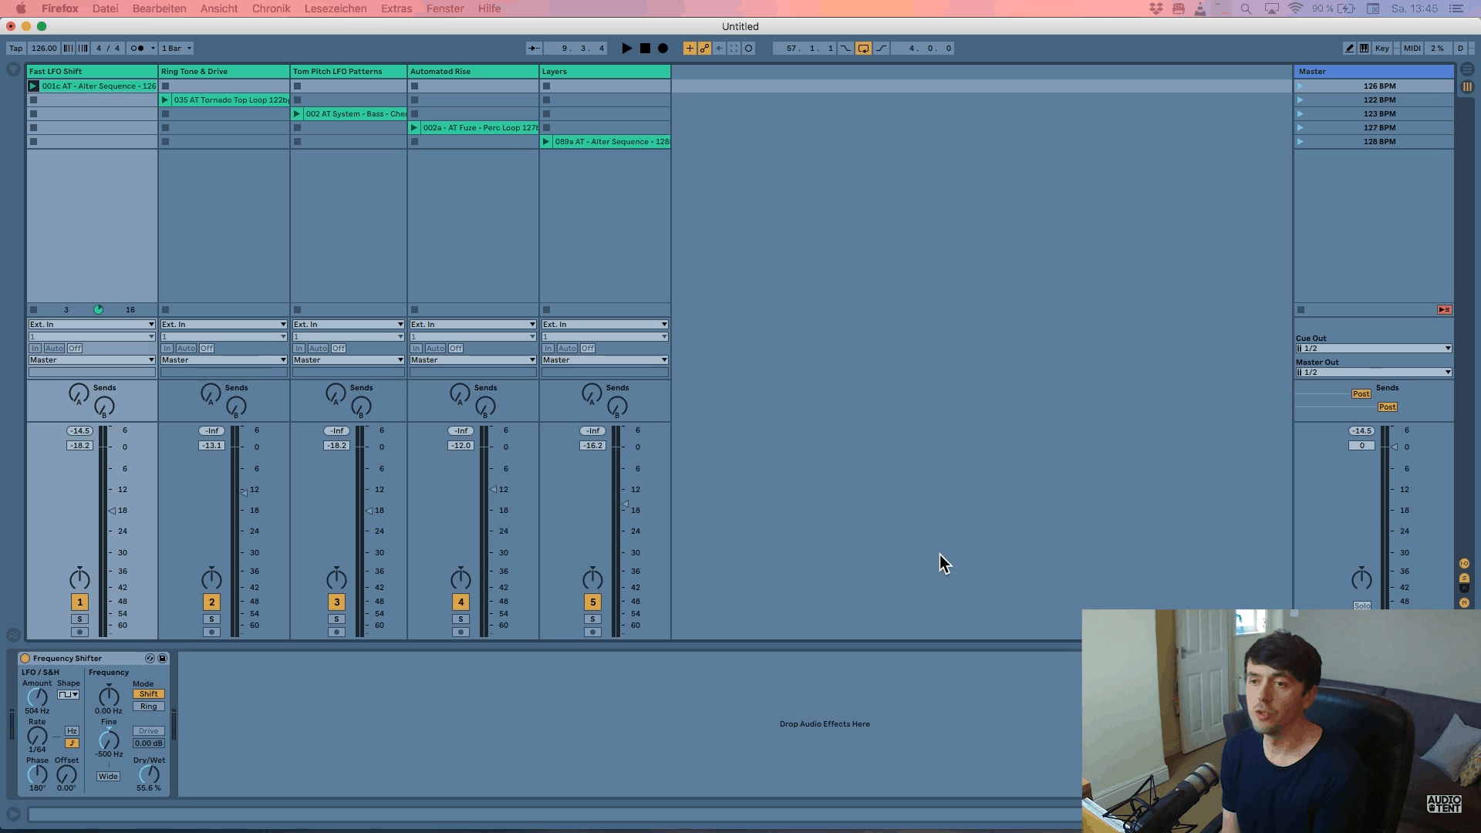Open the 1 Bar quantization dropdown

click(177, 48)
